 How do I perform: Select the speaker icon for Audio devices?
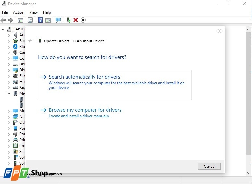[x=15, y=35]
